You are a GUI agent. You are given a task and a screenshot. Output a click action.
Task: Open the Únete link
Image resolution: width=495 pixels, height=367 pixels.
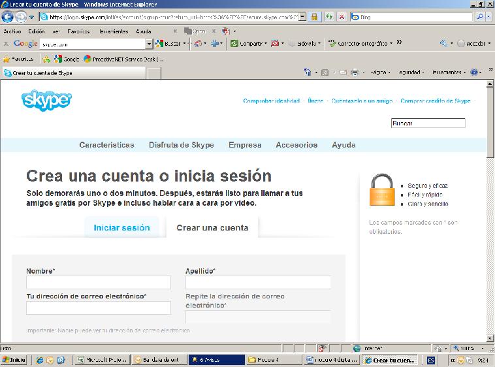click(x=315, y=101)
